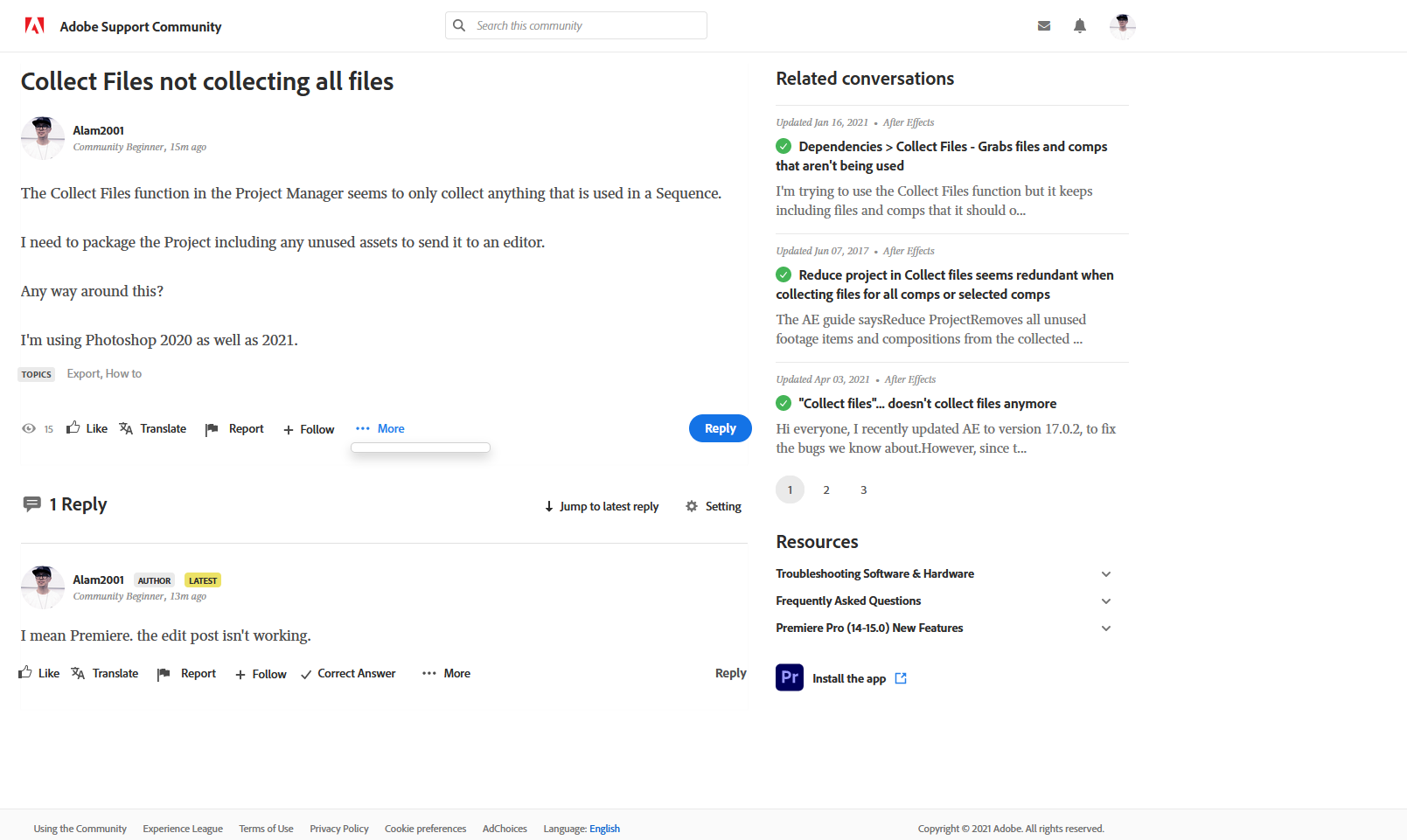The height and width of the screenshot is (840, 1407).
Task: Follow the Collect Files discussion thread
Action: tap(308, 429)
